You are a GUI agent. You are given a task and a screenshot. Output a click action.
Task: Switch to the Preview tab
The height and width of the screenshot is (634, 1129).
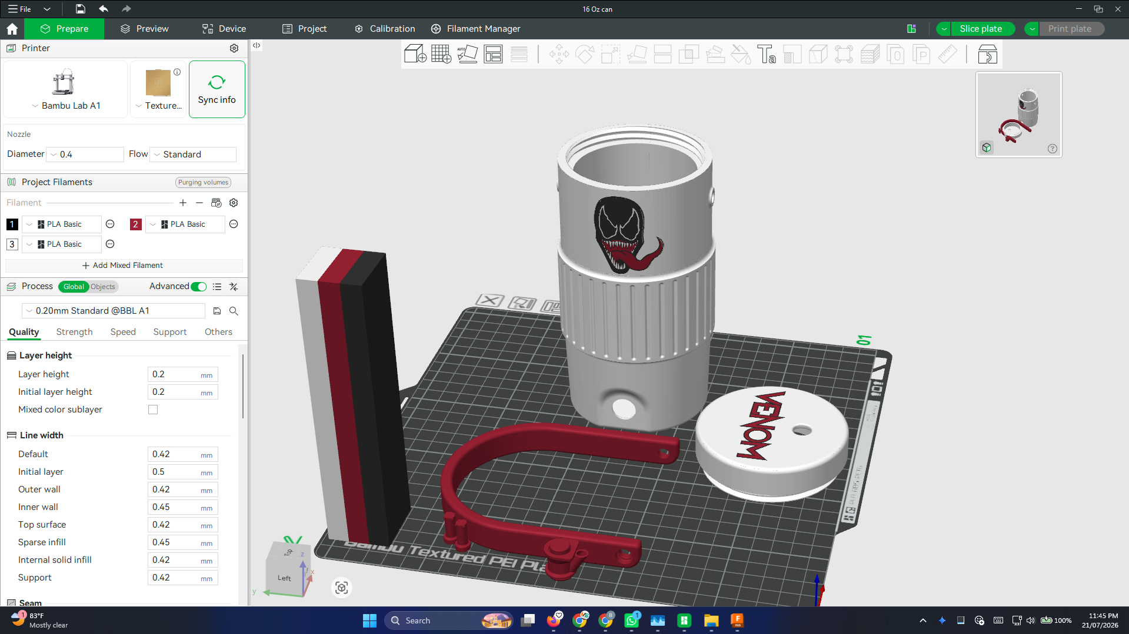pyautogui.click(x=144, y=29)
